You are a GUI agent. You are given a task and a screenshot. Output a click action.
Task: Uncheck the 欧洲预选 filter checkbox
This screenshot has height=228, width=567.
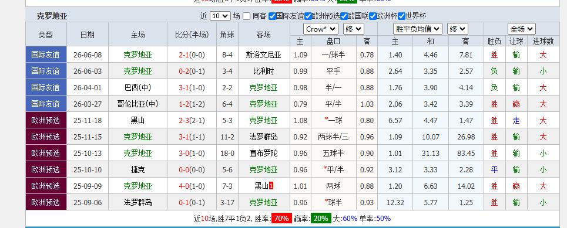tap(308, 16)
